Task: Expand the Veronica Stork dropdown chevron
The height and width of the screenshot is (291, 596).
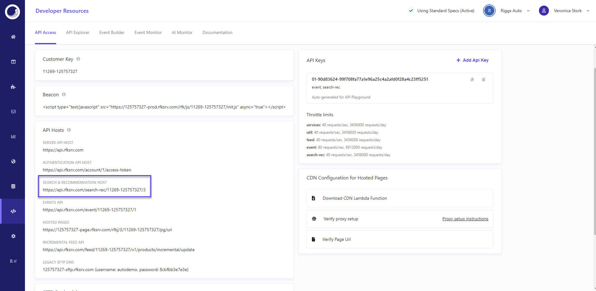Action: click(588, 11)
